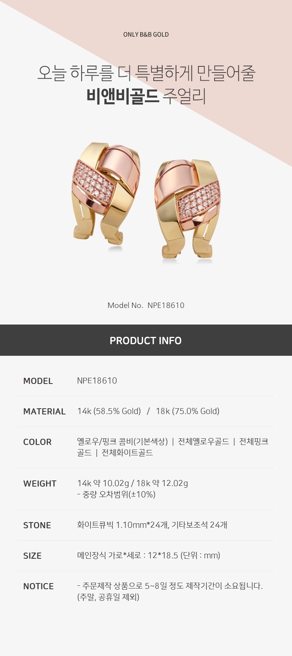The image size is (292, 656).
Task: Click the COLOR row label
Action: (x=37, y=442)
